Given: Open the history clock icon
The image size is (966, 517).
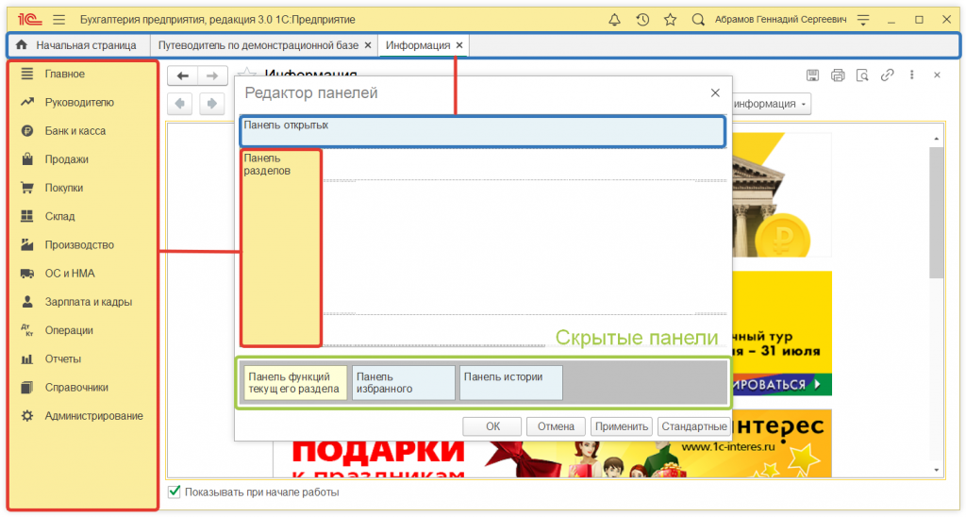Looking at the screenshot, I should tap(642, 20).
